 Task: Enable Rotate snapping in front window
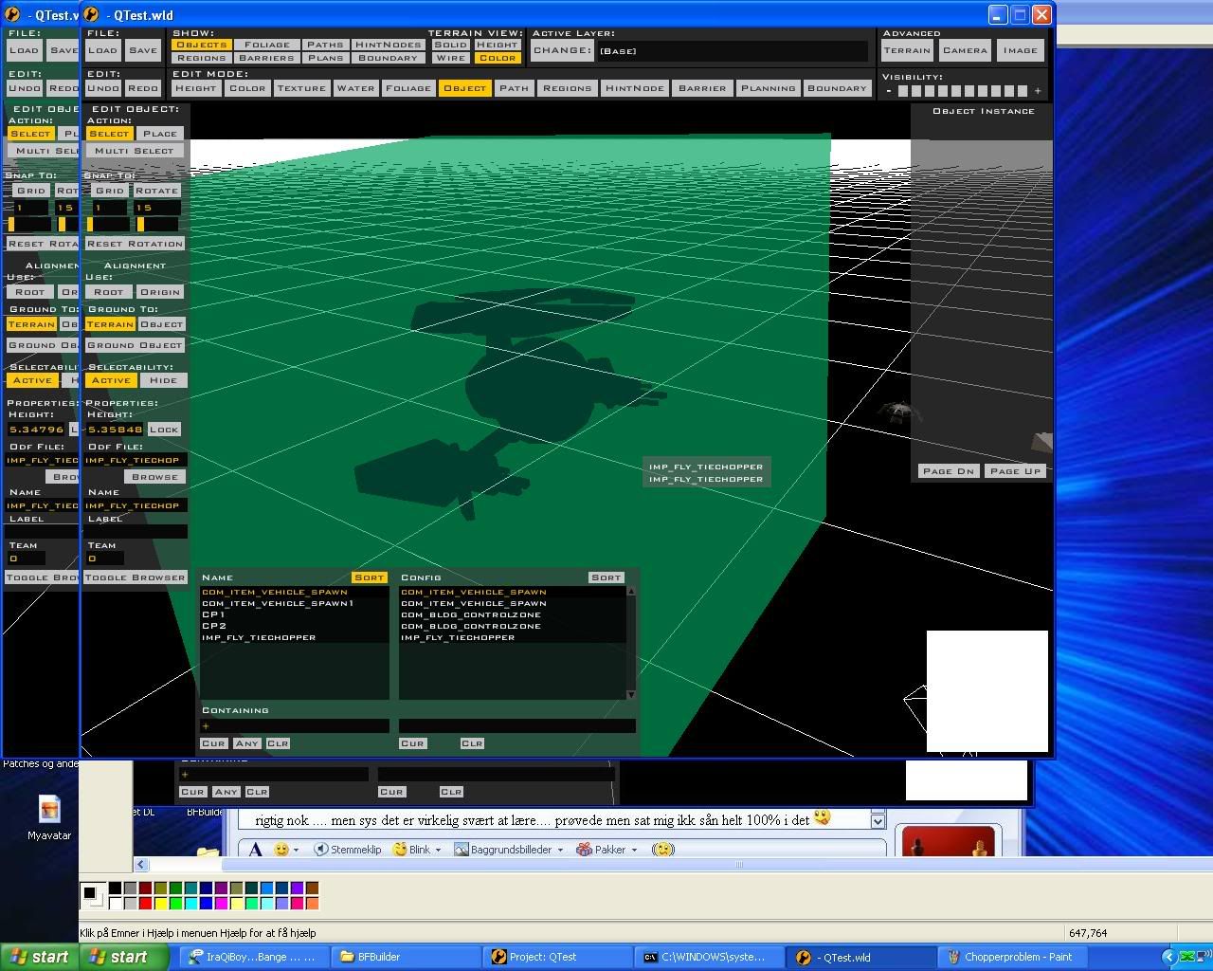point(156,191)
